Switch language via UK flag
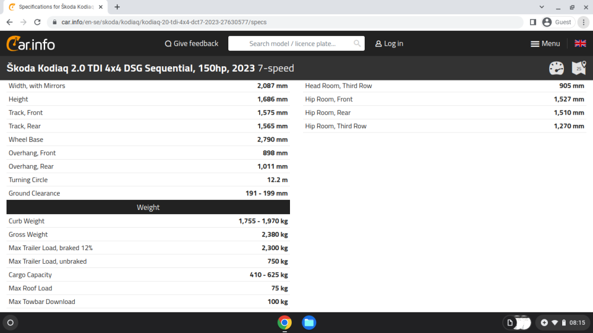 [580, 43]
